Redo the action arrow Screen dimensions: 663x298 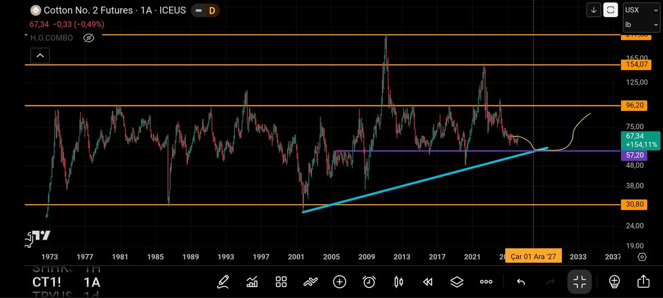tap(550, 282)
